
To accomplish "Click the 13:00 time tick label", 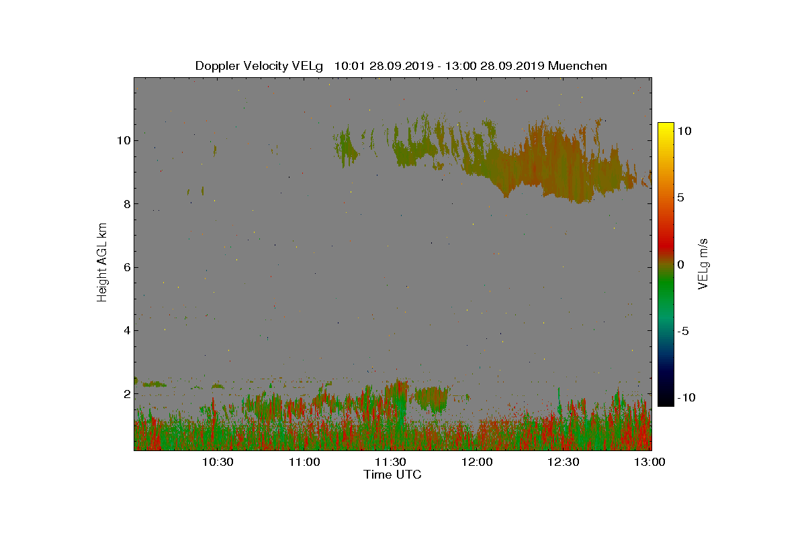I will click(x=650, y=462).
